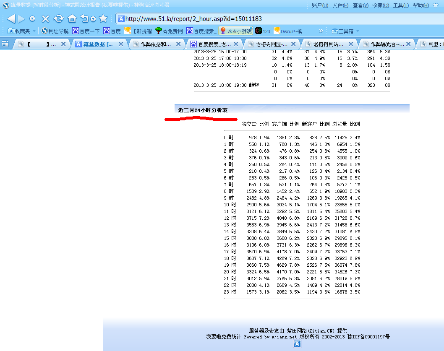Bookmark this page with the star icon

(x=103, y=18)
